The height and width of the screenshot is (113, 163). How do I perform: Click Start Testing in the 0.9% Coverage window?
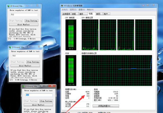[18, 62]
